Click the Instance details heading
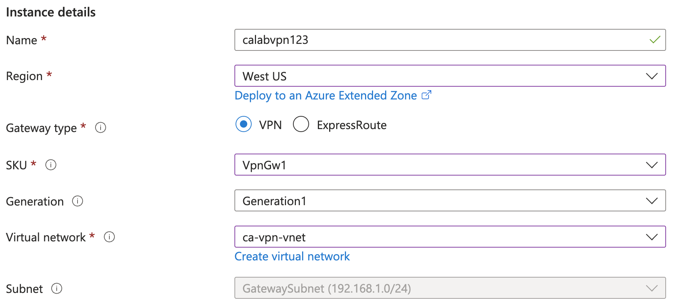 coord(51,12)
